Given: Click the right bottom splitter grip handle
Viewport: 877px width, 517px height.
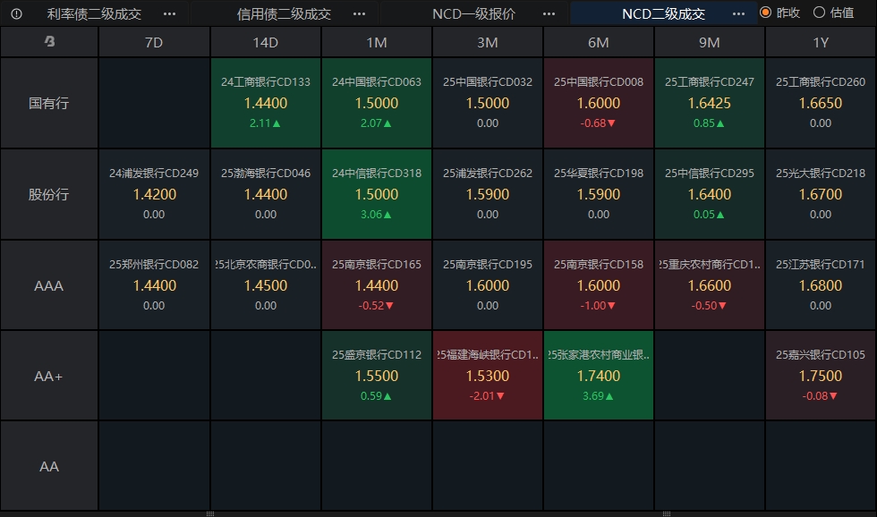Looking at the screenshot, I should [666, 513].
